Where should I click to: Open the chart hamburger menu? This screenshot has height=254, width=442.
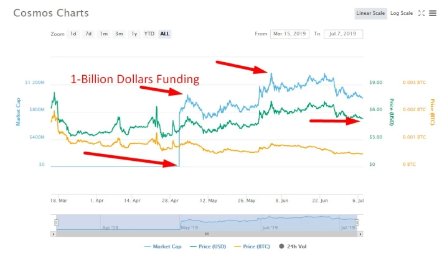tap(433, 13)
